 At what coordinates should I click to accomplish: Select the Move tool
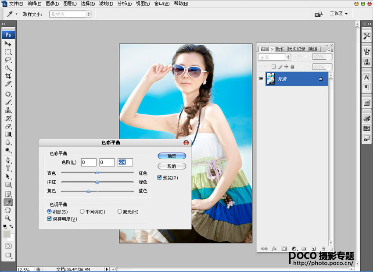coord(8,44)
